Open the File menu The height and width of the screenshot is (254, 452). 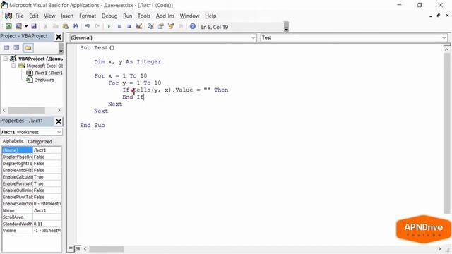tap(19, 16)
